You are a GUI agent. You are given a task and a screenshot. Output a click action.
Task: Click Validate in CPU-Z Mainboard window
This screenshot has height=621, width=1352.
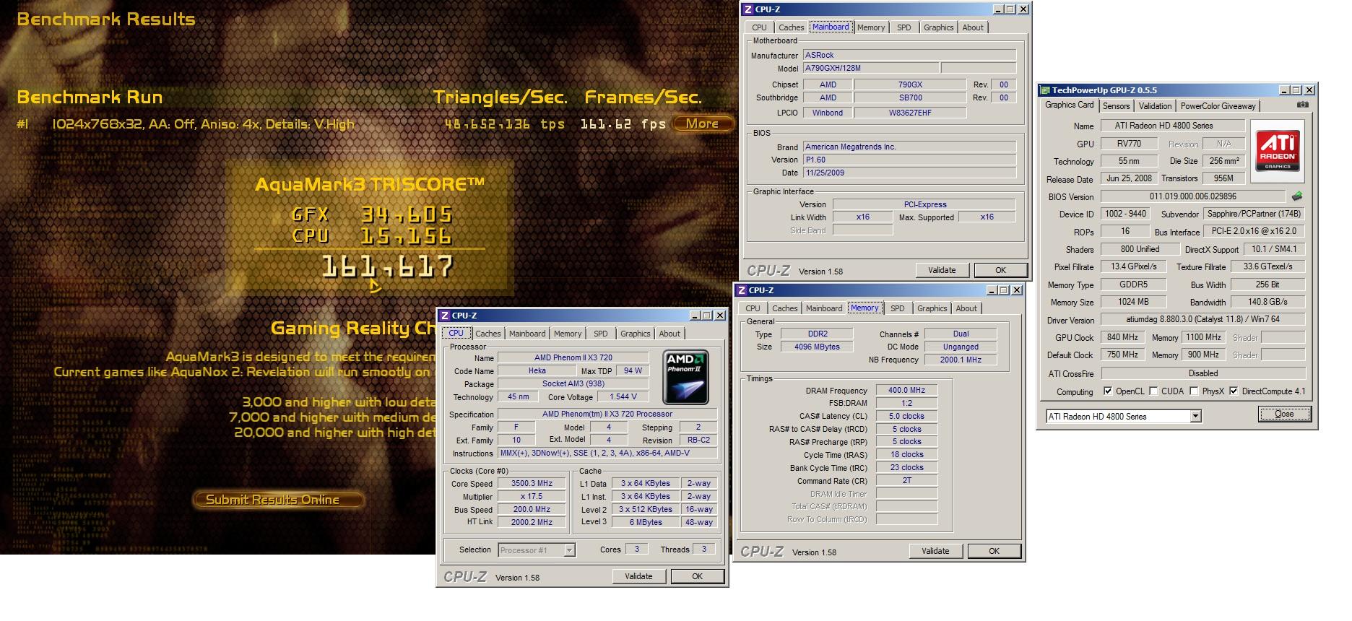(942, 270)
